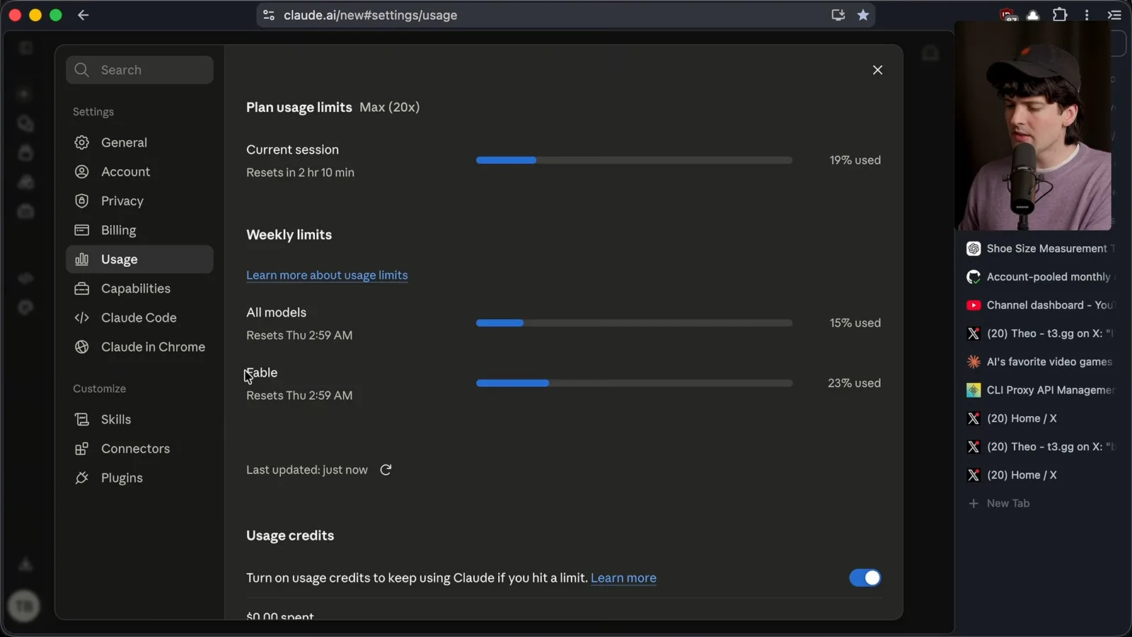Screen dimensions: 1132x637
Task: Switch to CLI Proxy API Management tab
Action: [1040, 390]
